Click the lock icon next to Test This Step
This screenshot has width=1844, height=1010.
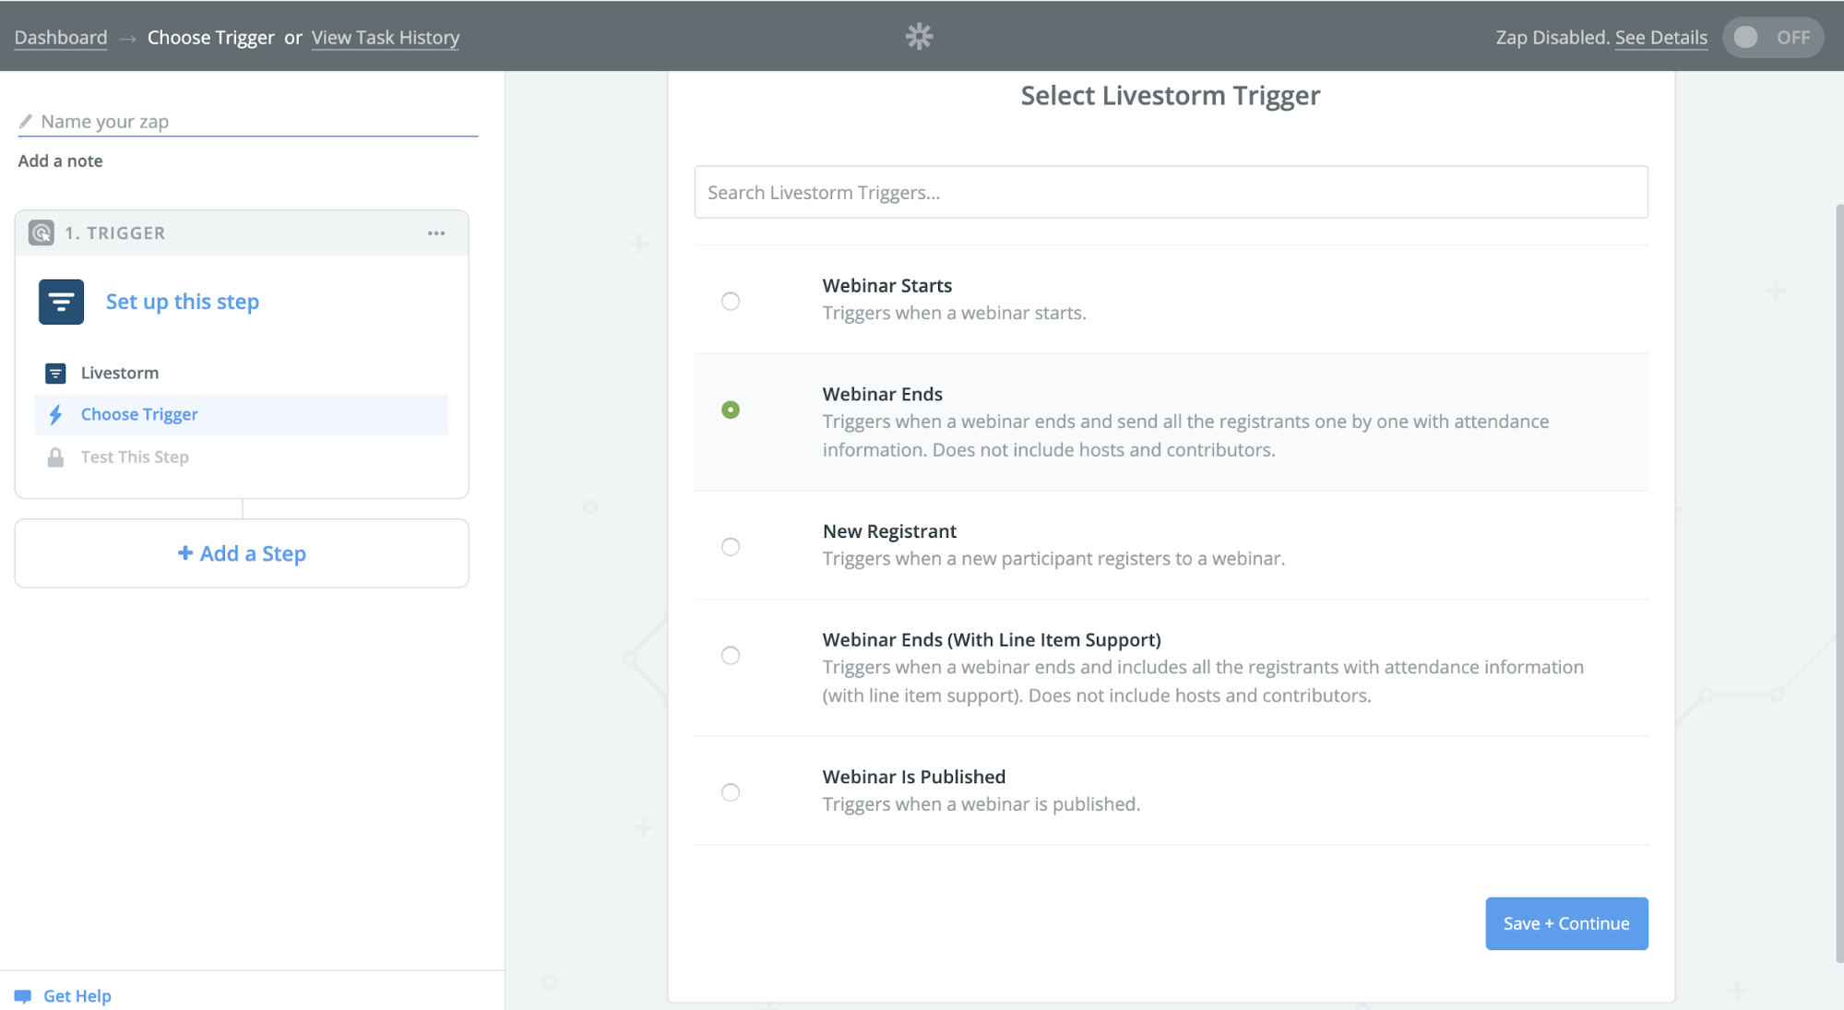click(x=55, y=457)
